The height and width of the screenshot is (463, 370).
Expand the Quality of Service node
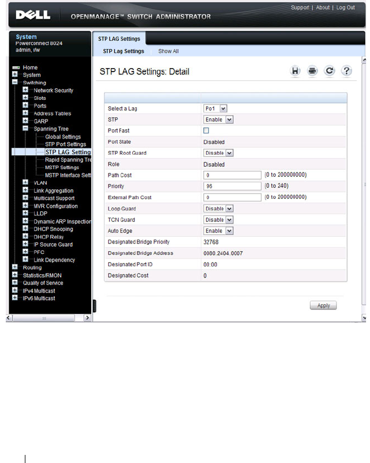15,282
